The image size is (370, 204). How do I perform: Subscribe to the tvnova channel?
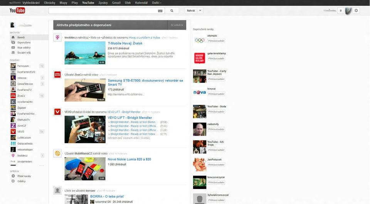216,94
